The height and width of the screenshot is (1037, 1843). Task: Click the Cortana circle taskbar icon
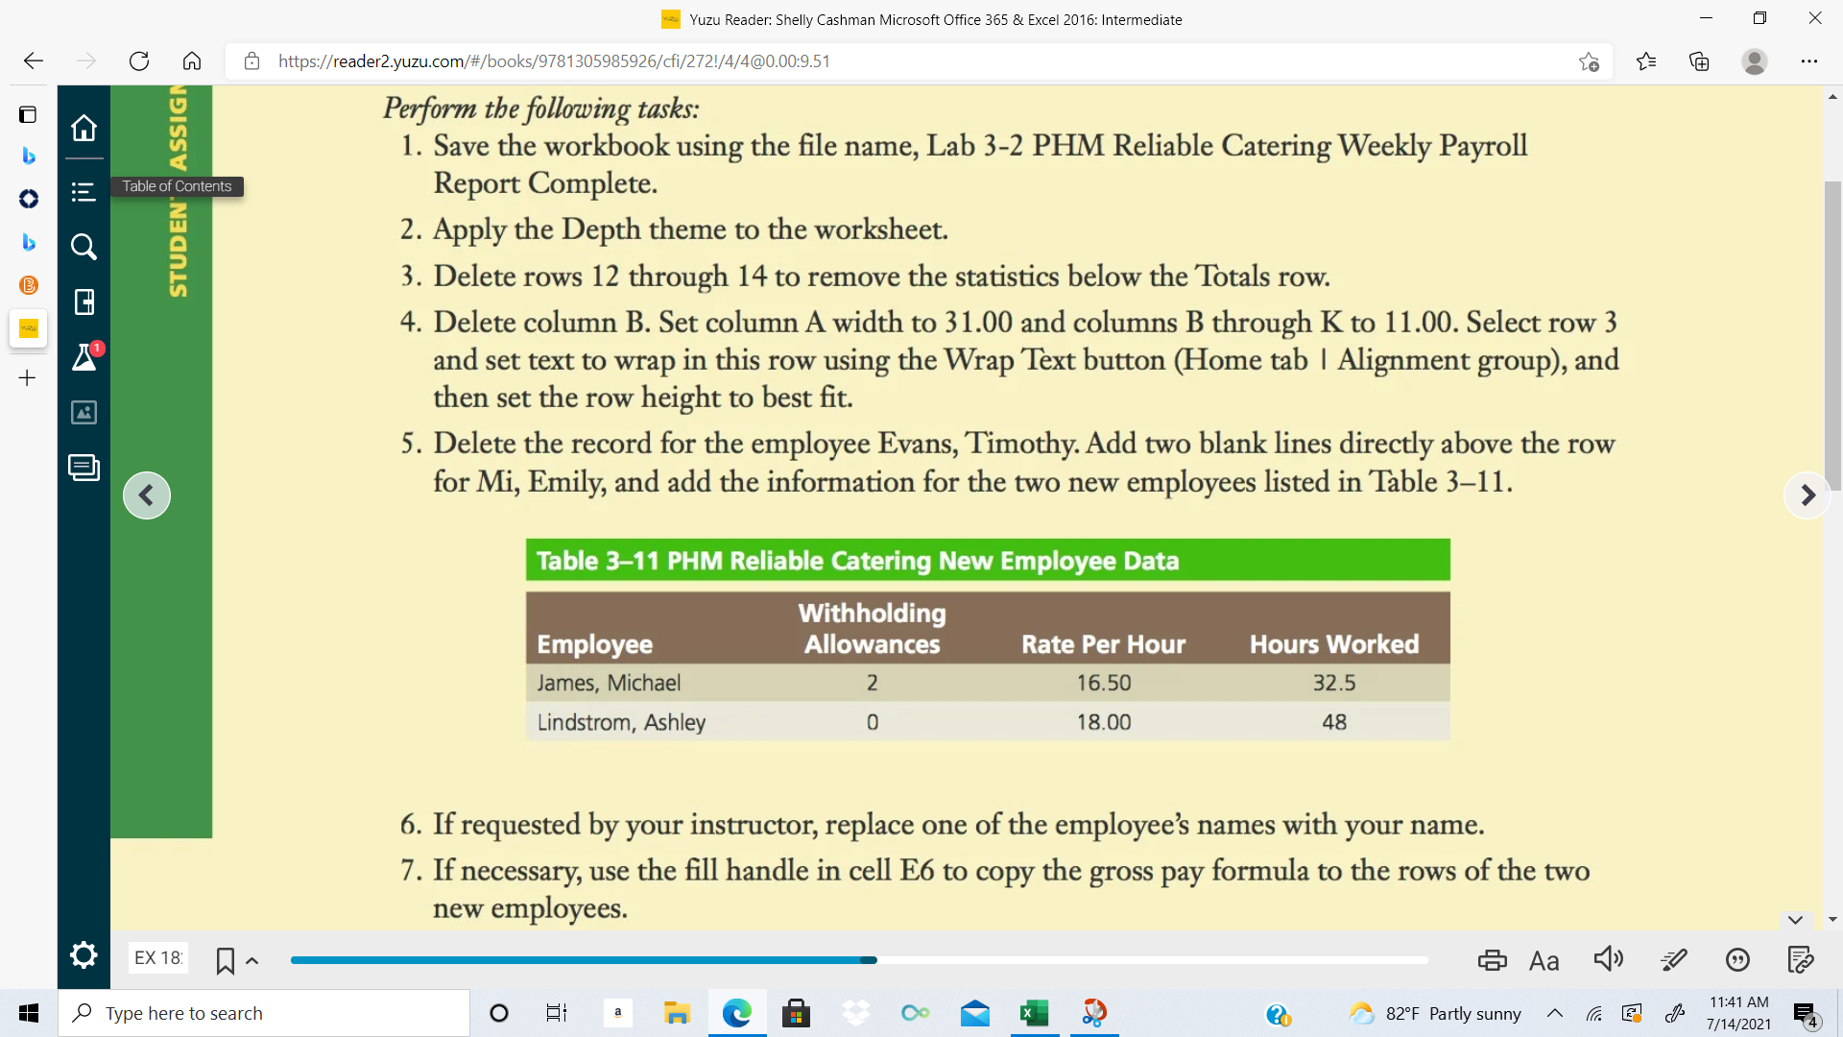point(499,1013)
